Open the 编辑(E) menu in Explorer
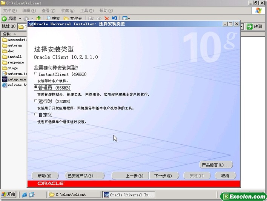This screenshot has width=267, height=201. [x=29, y=11]
